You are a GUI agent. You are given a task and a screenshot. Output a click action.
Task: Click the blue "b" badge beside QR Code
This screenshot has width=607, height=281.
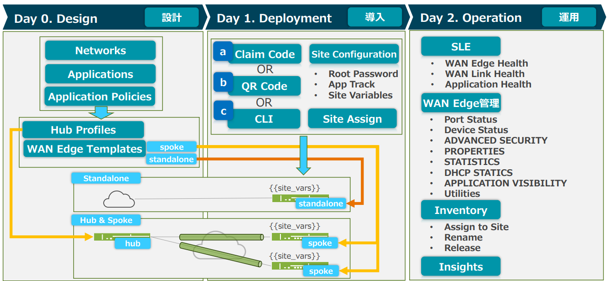click(223, 82)
